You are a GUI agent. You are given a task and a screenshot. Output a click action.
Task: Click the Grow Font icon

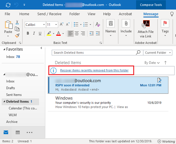click(61, 24)
